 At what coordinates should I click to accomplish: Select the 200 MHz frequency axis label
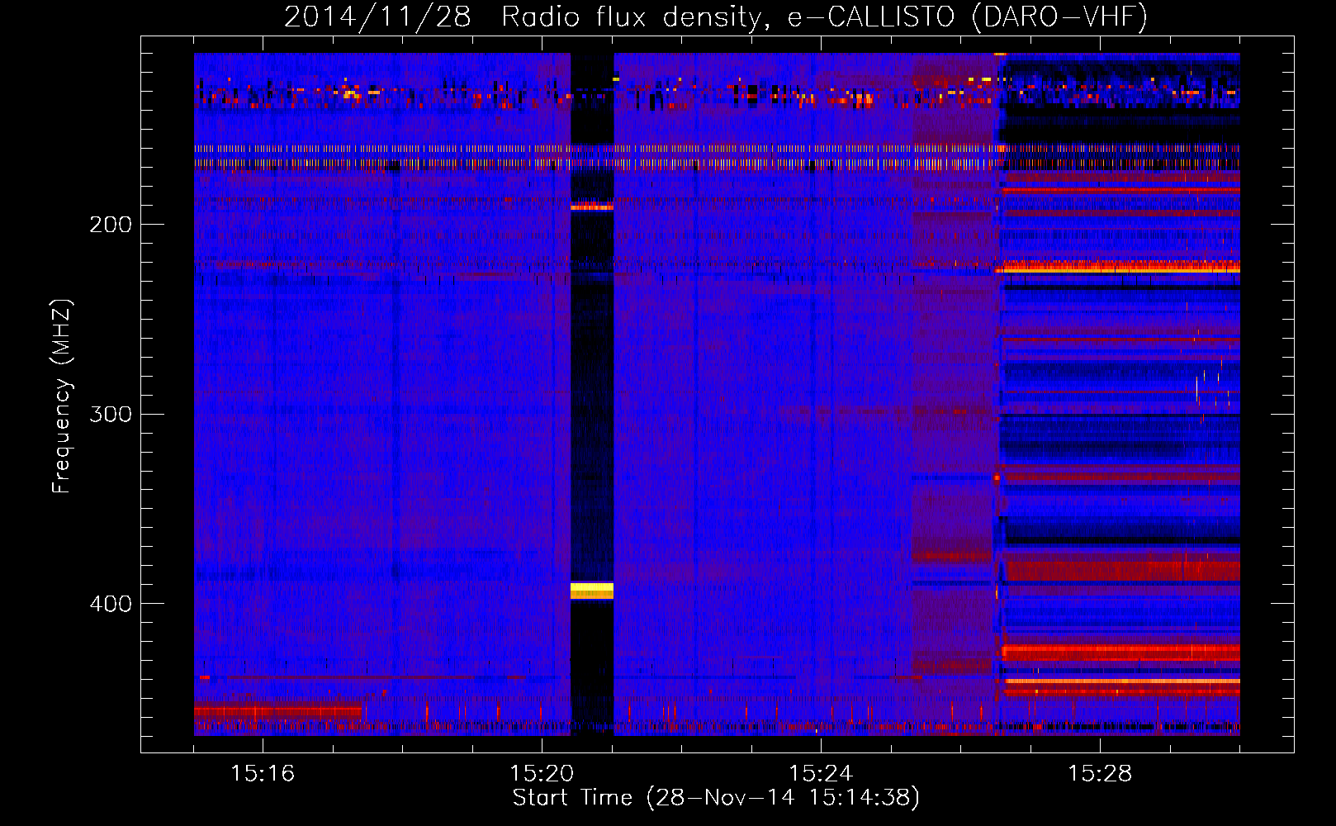(111, 225)
